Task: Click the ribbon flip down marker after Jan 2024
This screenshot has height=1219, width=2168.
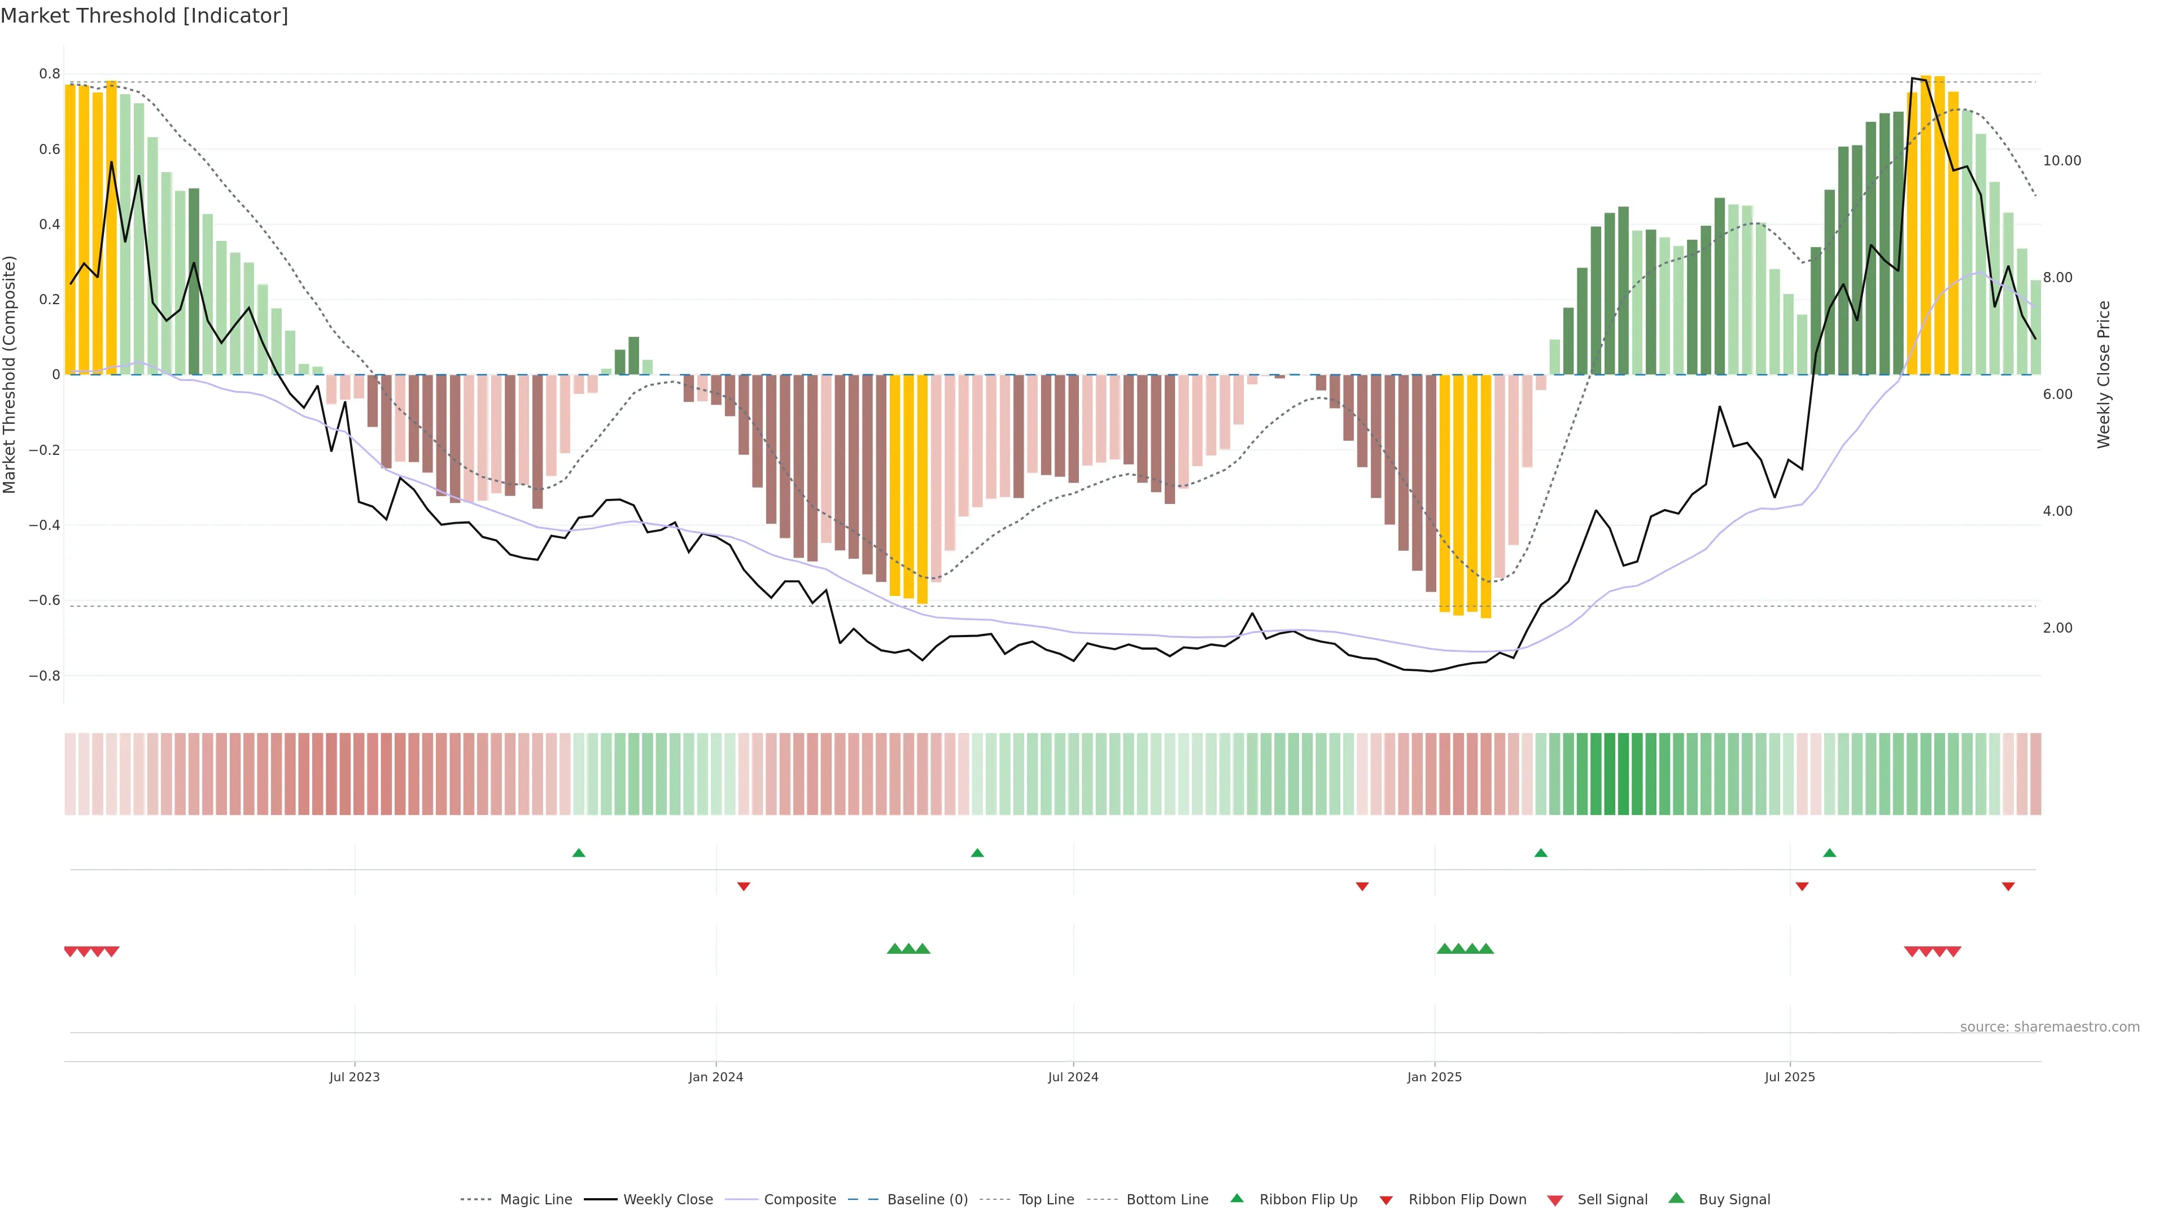Action: tap(743, 886)
